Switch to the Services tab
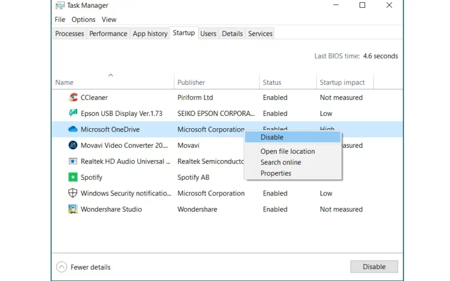The image size is (450, 281). tap(260, 34)
